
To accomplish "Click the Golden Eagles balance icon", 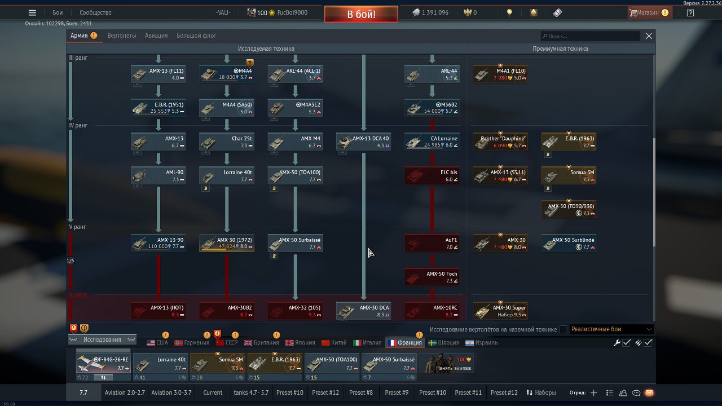I will tap(467, 12).
